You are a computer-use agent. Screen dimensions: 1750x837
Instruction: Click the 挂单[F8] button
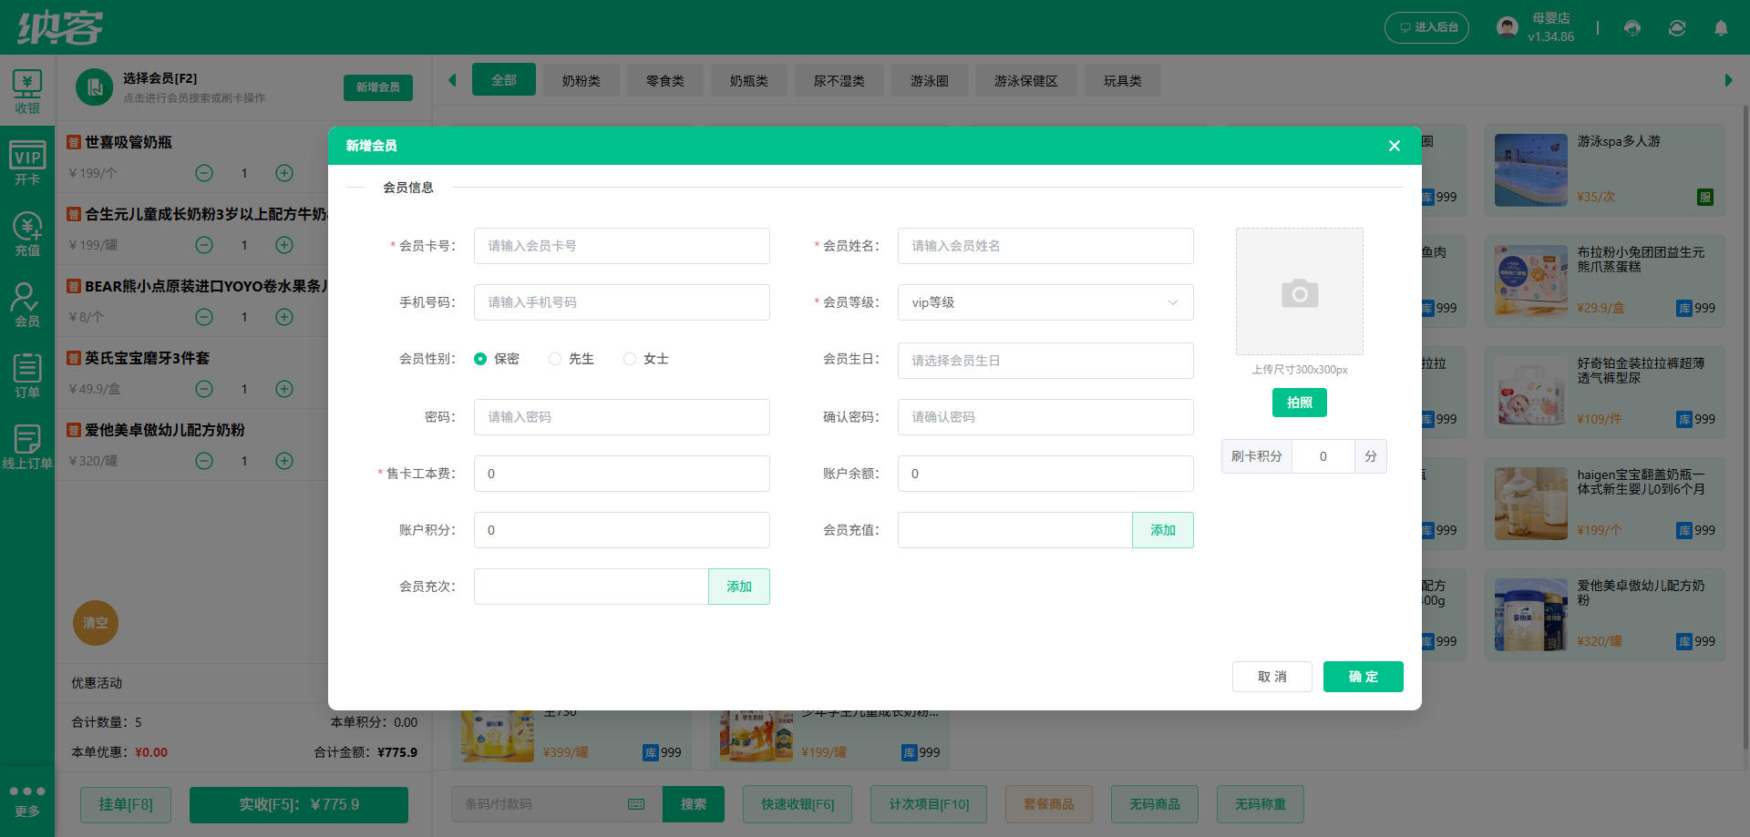click(126, 804)
